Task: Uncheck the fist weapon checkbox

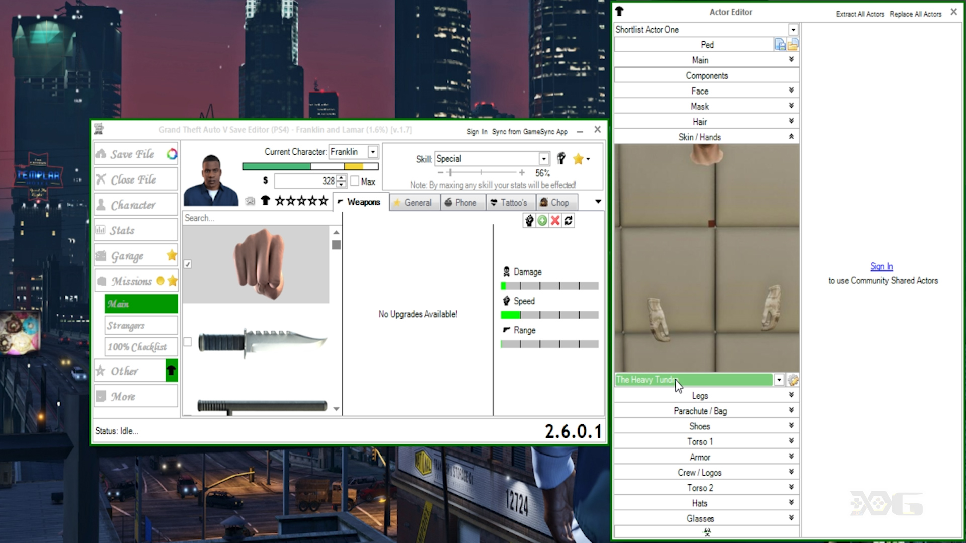Action: 188,264
